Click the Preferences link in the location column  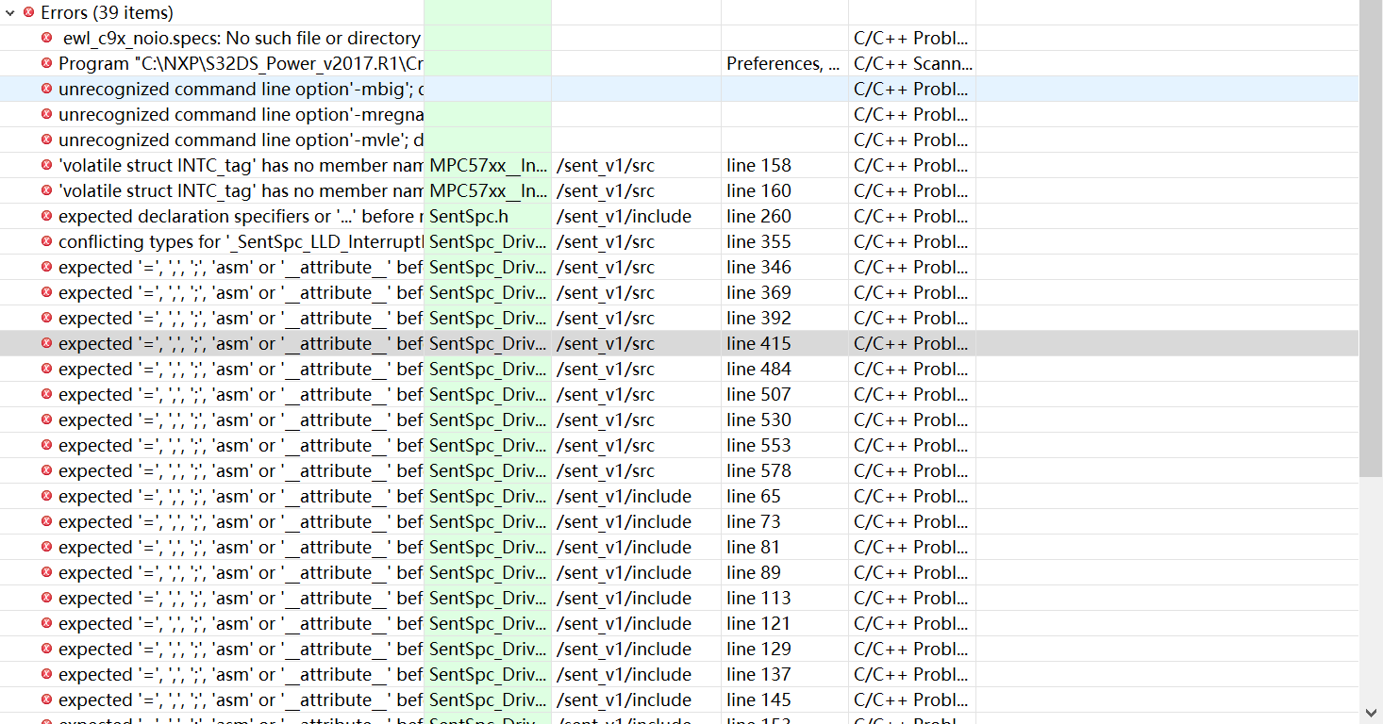click(766, 63)
